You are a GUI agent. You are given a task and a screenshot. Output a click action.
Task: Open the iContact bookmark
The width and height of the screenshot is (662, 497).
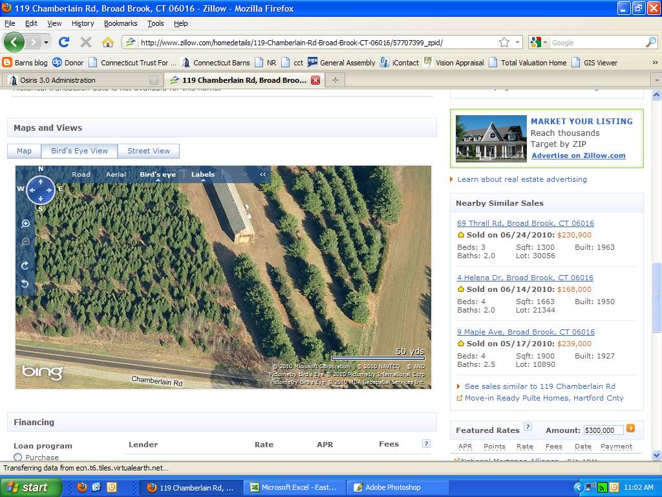pyautogui.click(x=400, y=63)
